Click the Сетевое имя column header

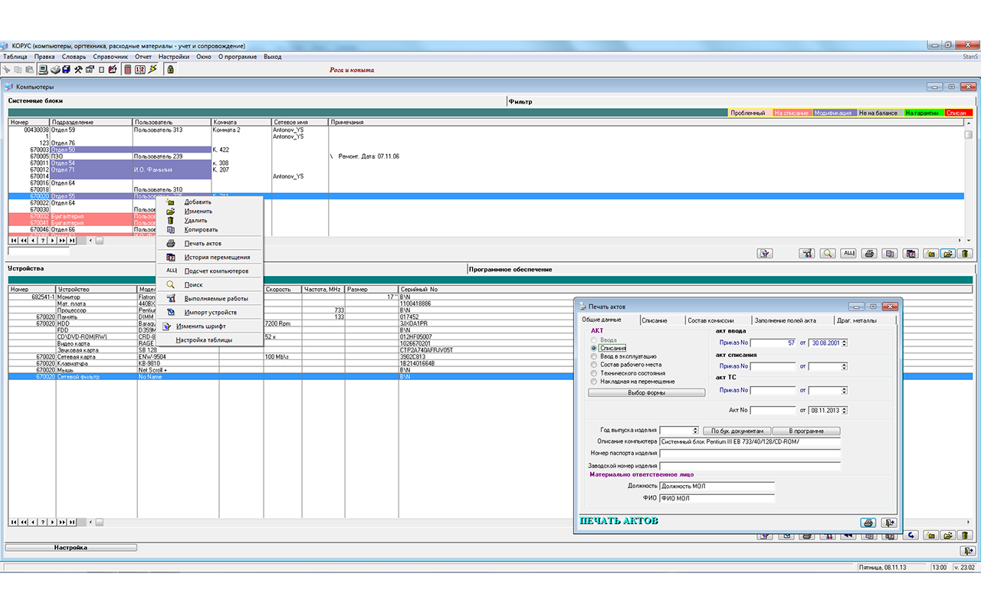[300, 122]
